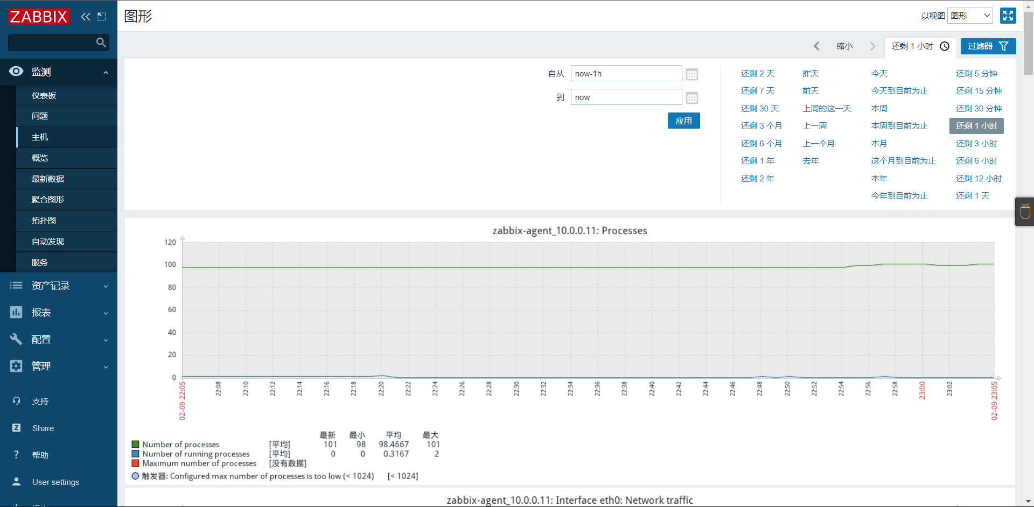This screenshot has width=1034, height=507.
Task: Expand the 配置 menu section
Action: [106, 340]
